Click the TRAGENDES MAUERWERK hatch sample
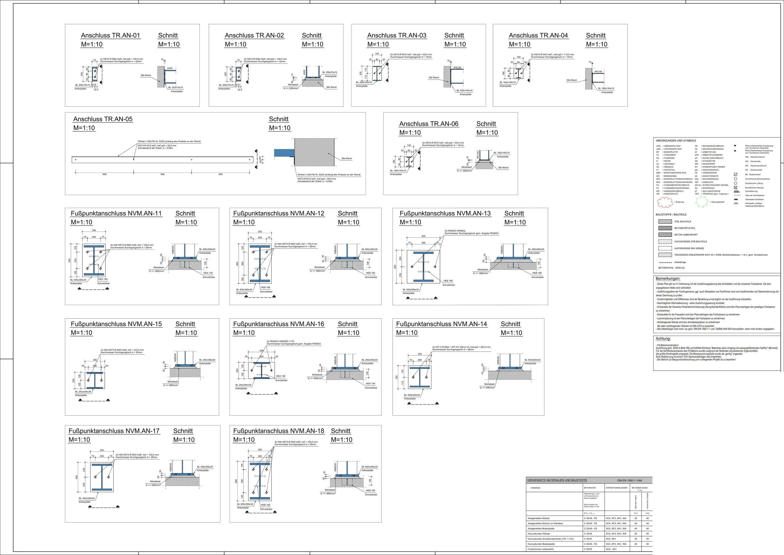Screen dimensions: 784x555 [665, 255]
